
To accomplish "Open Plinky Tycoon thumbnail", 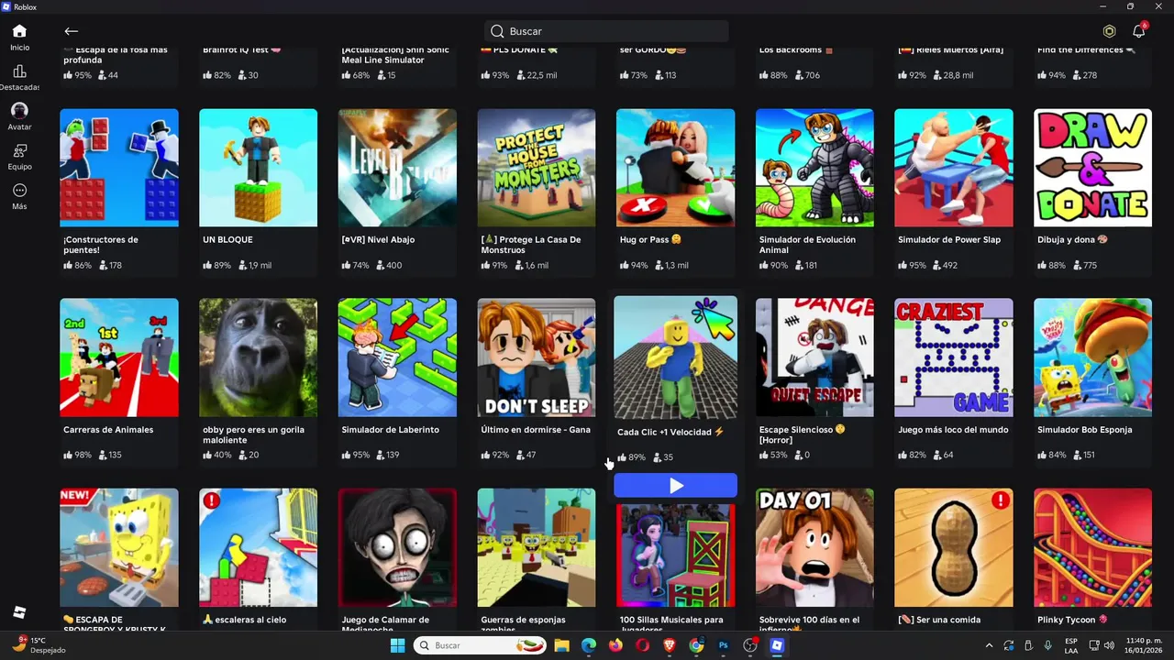I will click(1092, 547).
